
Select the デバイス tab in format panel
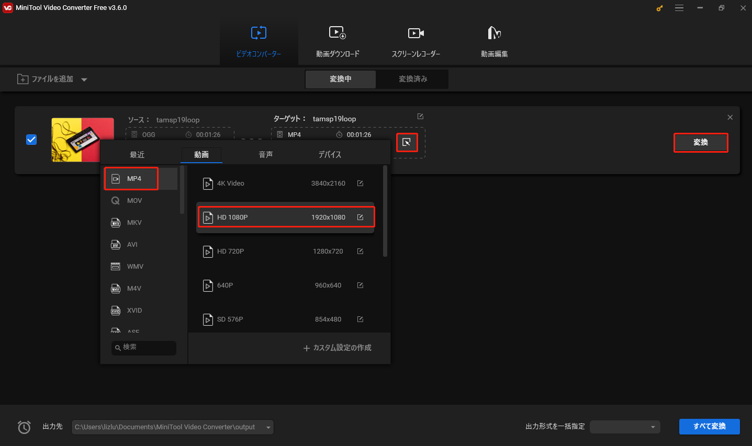click(x=330, y=155)
